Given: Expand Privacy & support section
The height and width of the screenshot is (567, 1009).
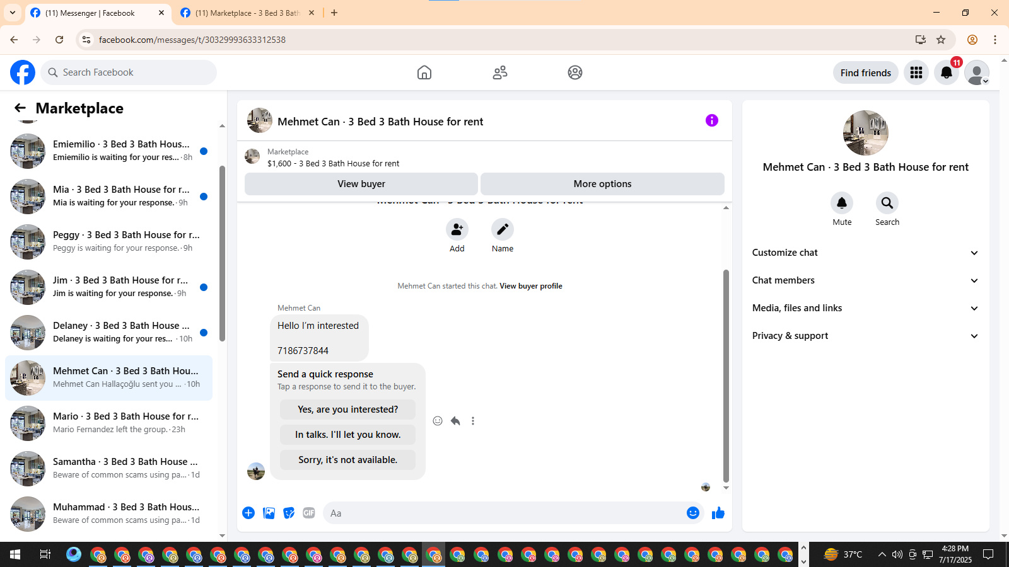Looking at the screenshot, I should (x=865, y=336).
